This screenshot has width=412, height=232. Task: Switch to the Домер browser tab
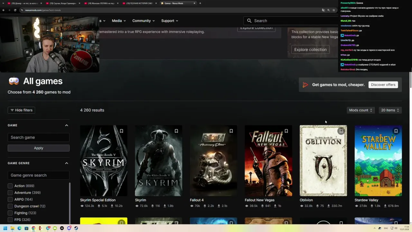click(x=24, y=3)
